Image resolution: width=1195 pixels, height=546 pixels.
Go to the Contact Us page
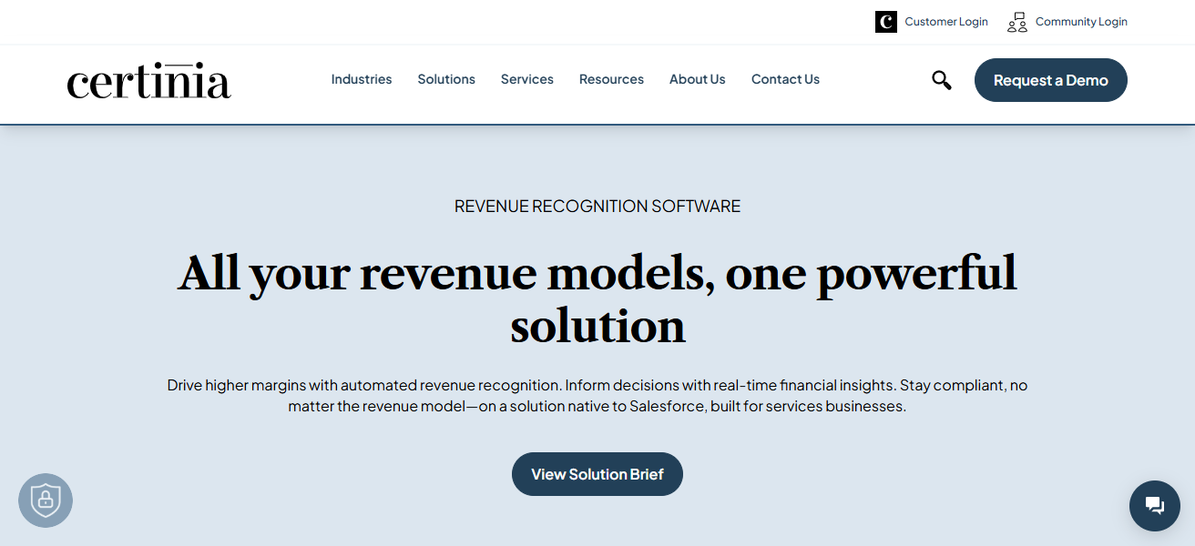pyautogui.click(x=784, y=79)
